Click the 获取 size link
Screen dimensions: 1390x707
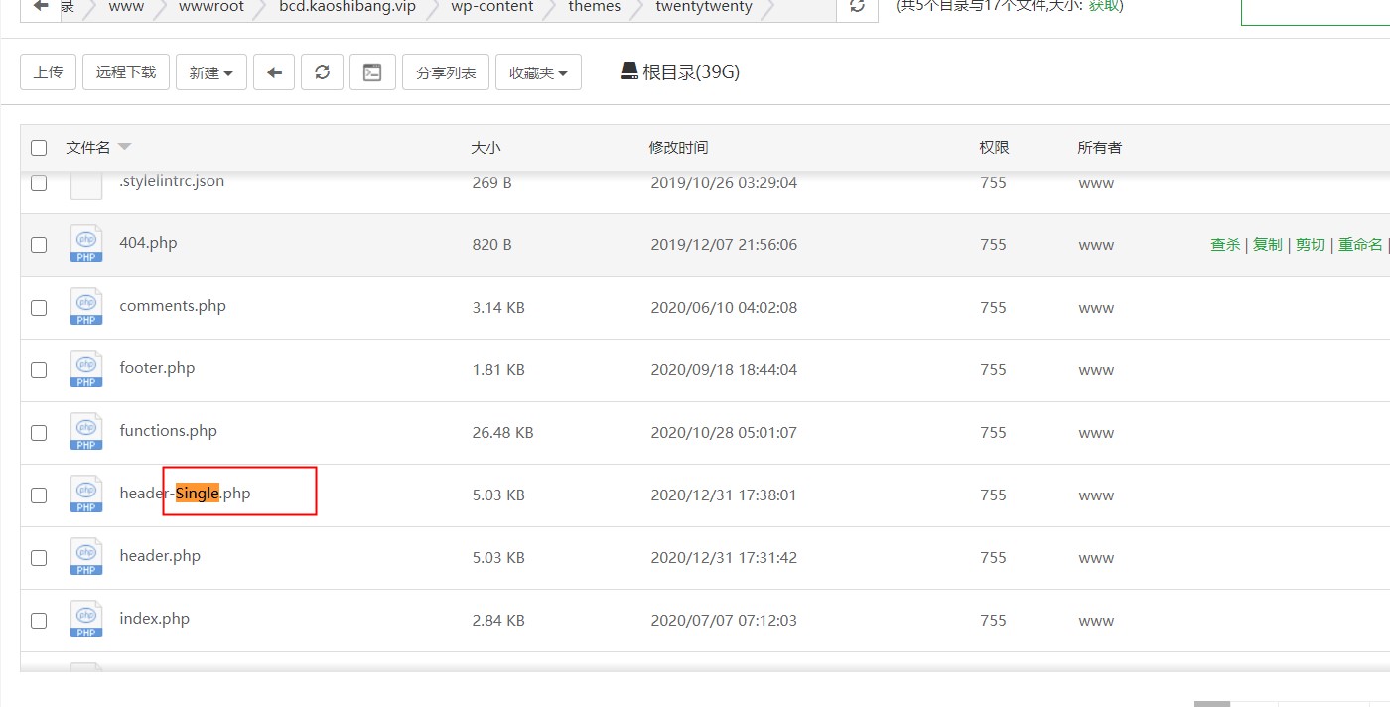[1104, 6]
